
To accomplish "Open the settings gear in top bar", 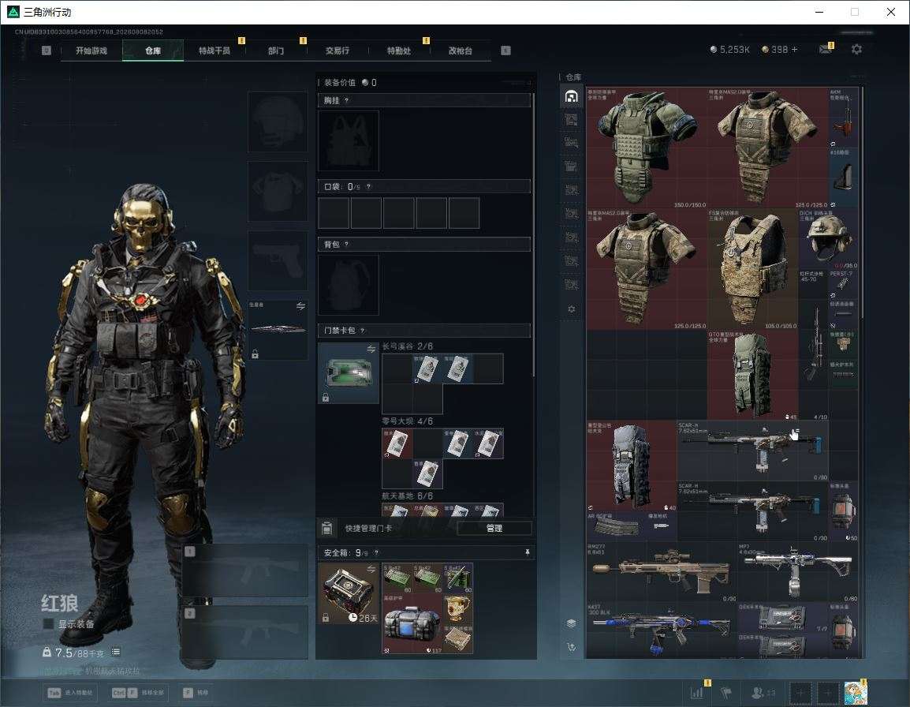I will [x=856, y=50].
